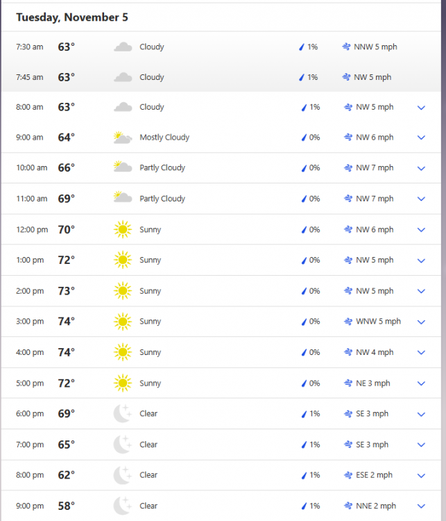Image resolution: width=446 pixels, height=521 pixels.
Task: Click the cloudy icon at 7:30 am
Action: [x=123, y=47]
